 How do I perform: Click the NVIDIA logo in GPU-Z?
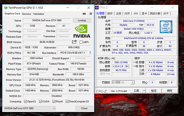pyautogui.click(x=82, y=31)
